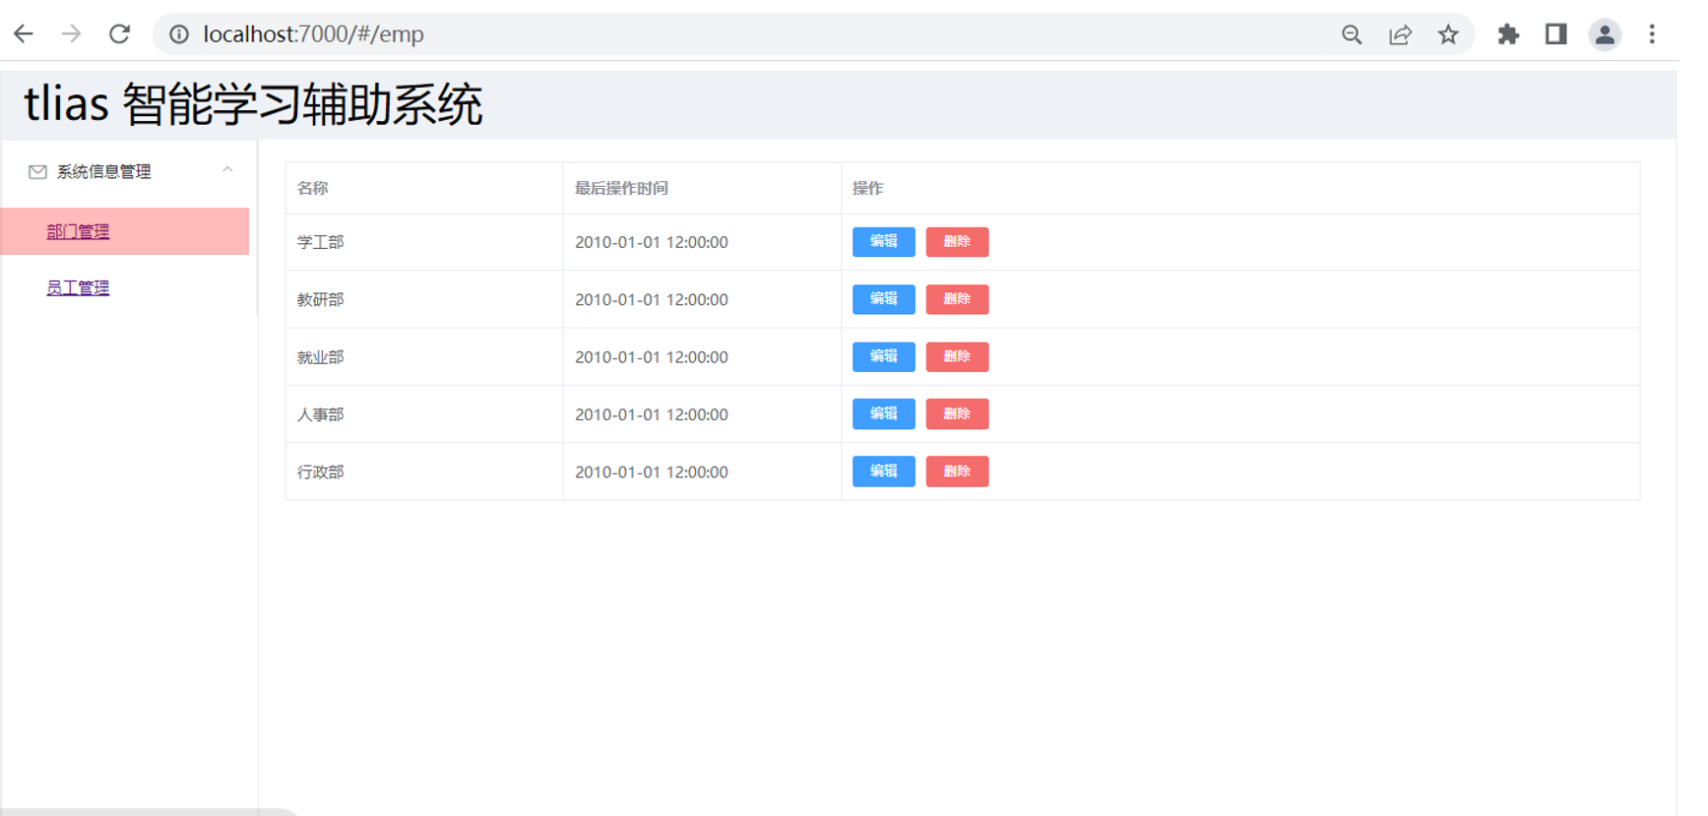Collapse the 系统信息管理 menu arrow
Image resolution: width=1708 pixels, height=816 pixels.
click(x=227, y=170)
